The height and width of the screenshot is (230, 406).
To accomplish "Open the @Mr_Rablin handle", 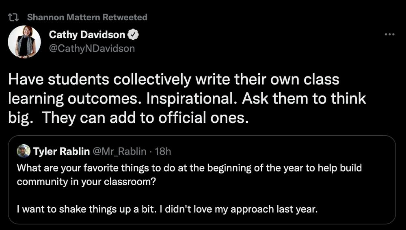I will coord(119,151).
